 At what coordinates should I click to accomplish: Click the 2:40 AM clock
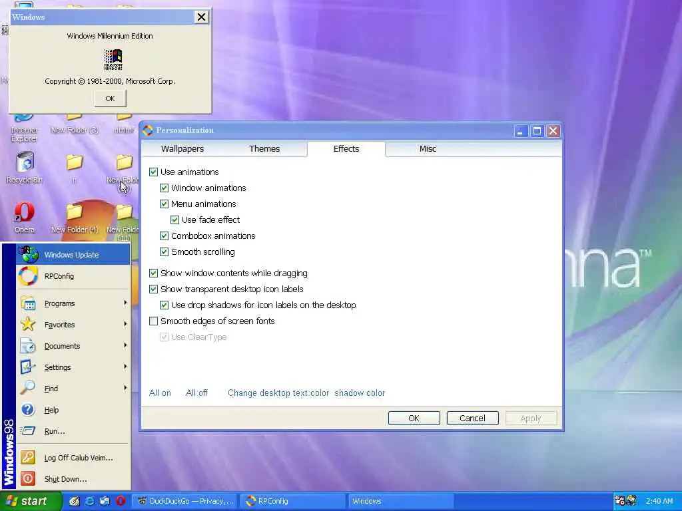tap(659, 501)
